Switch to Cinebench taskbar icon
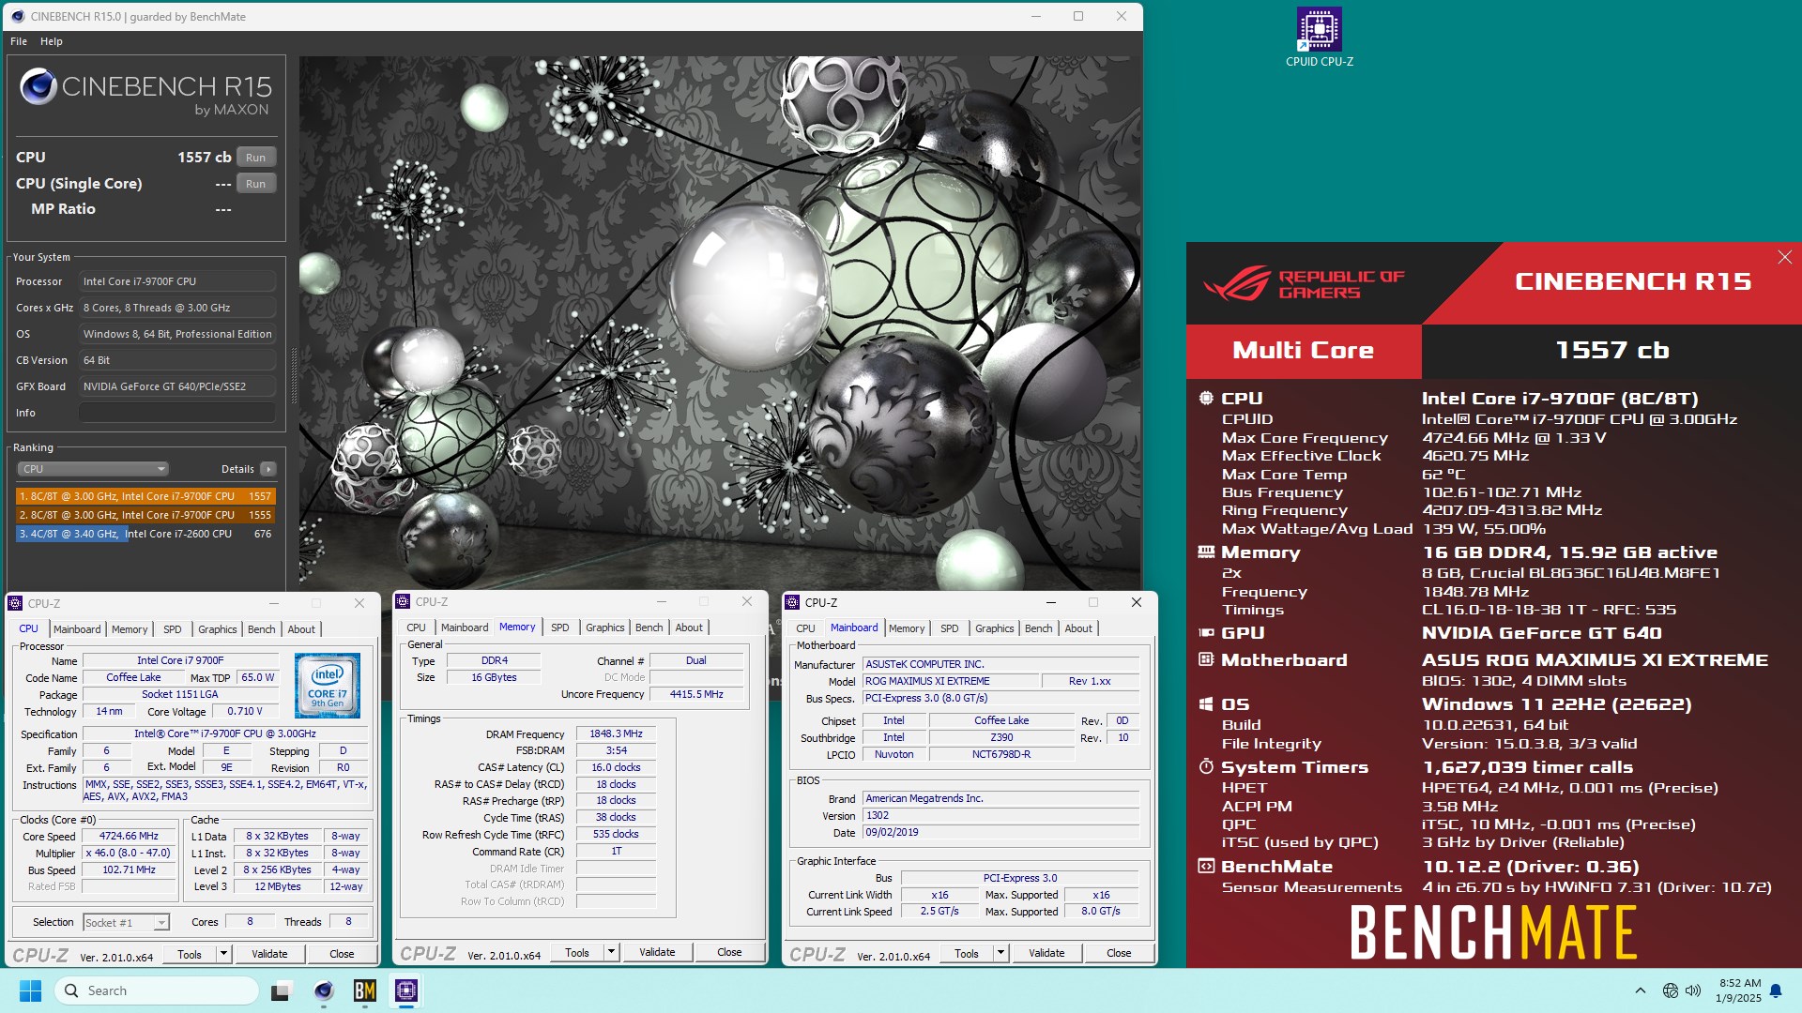 coord(324,990)
